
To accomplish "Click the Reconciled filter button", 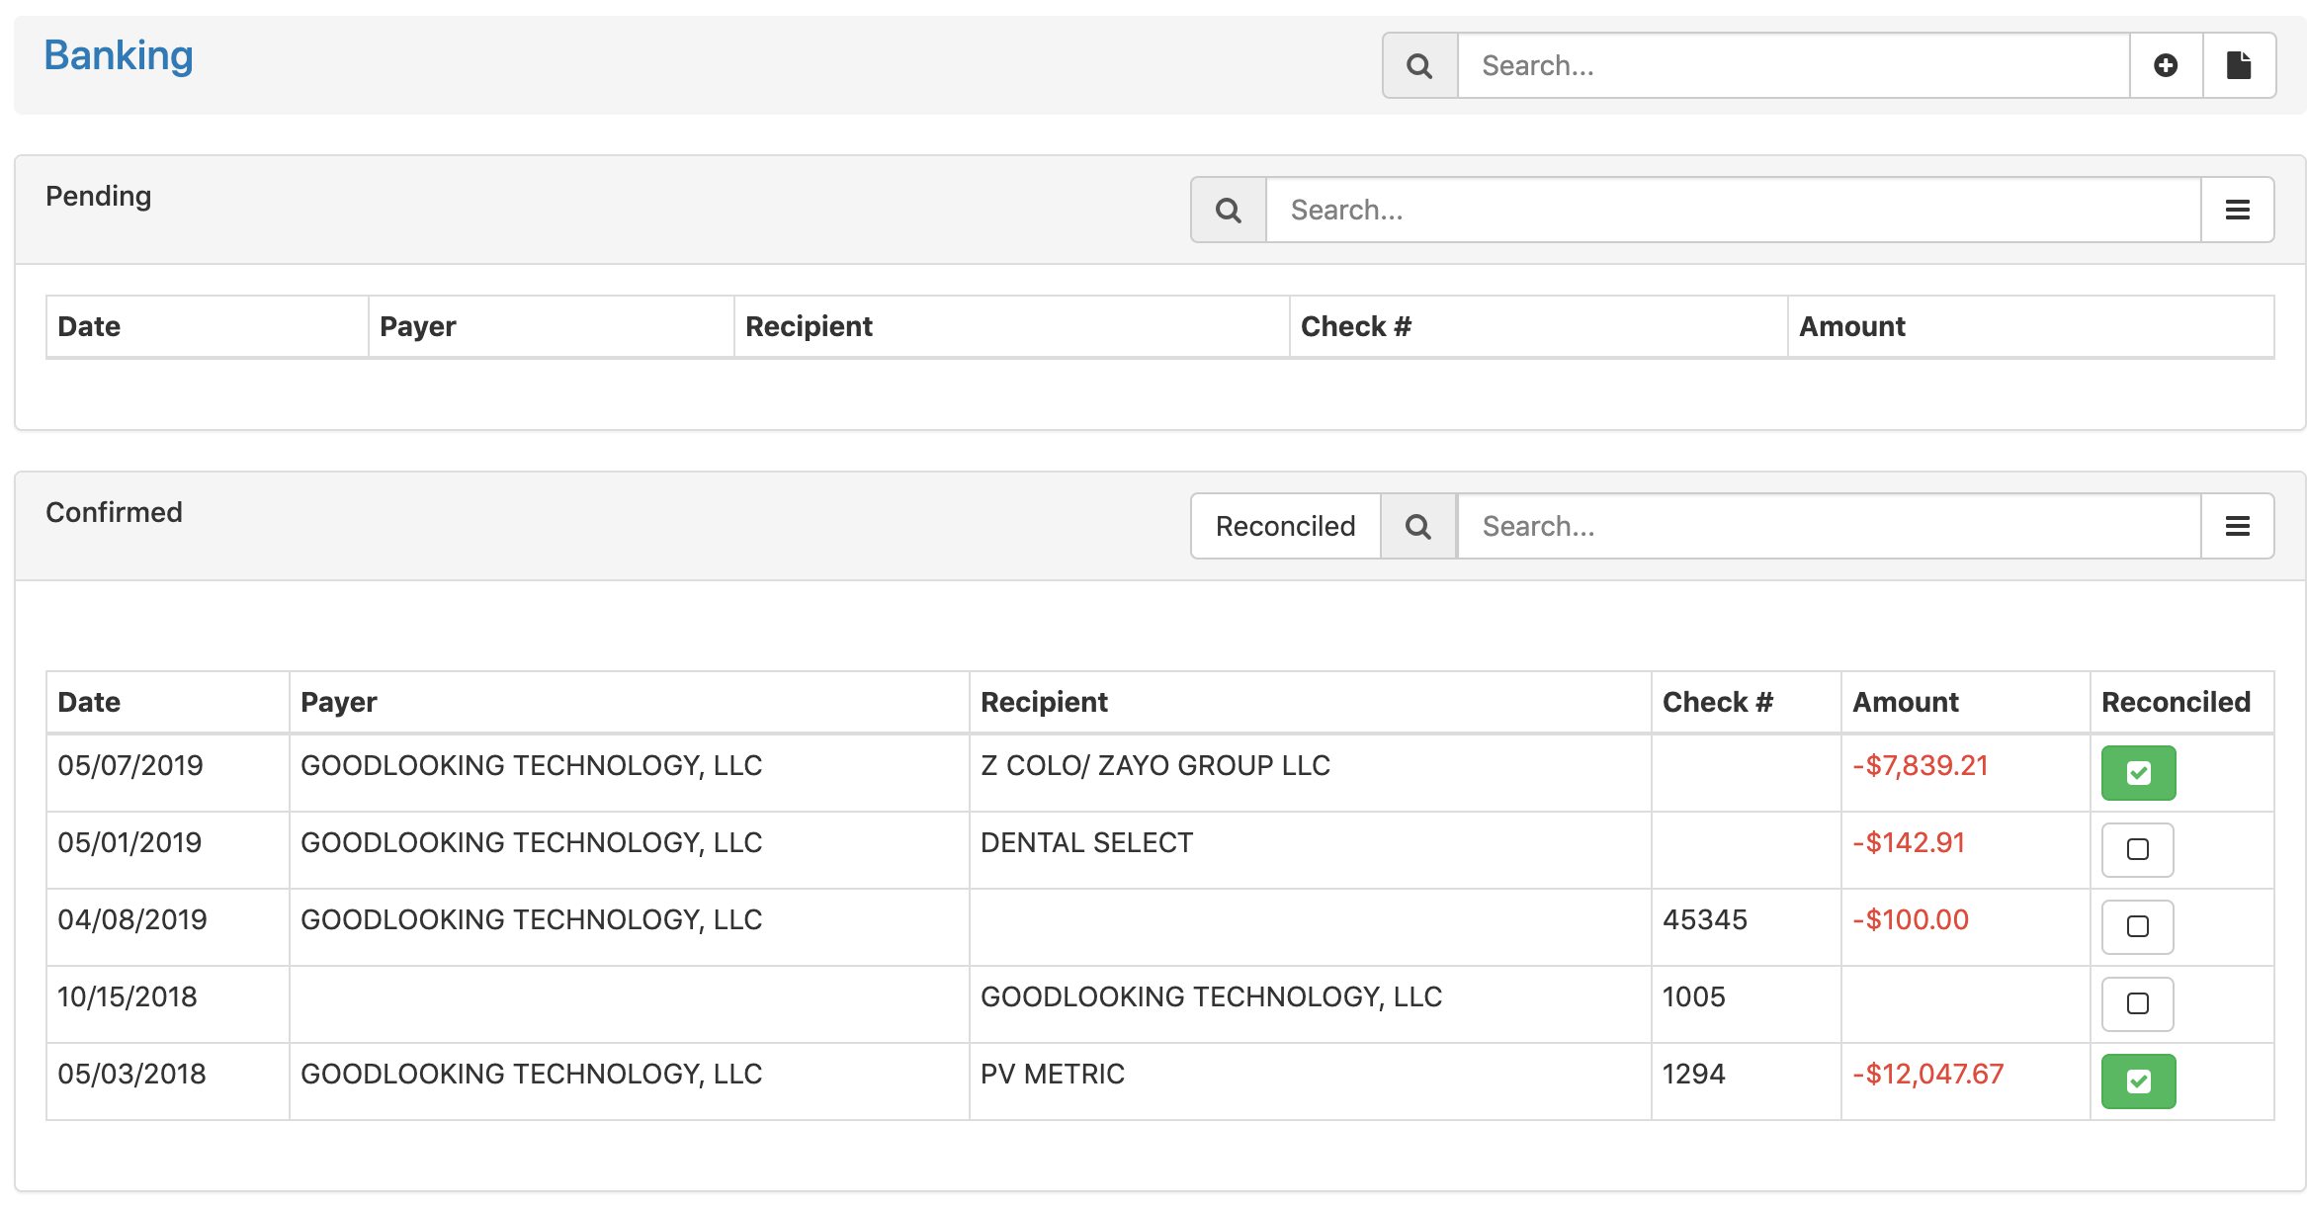I will click(x=1285, y=527).
